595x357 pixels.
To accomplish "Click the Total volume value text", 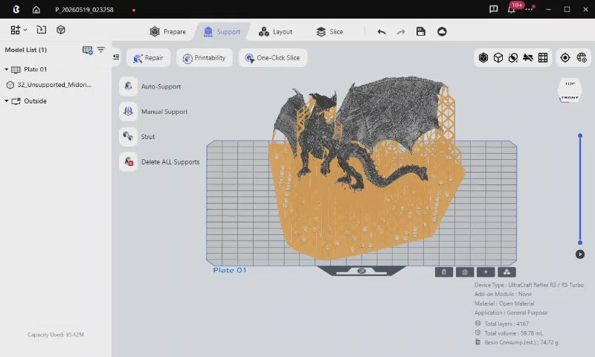I will [x=513, y=333].
